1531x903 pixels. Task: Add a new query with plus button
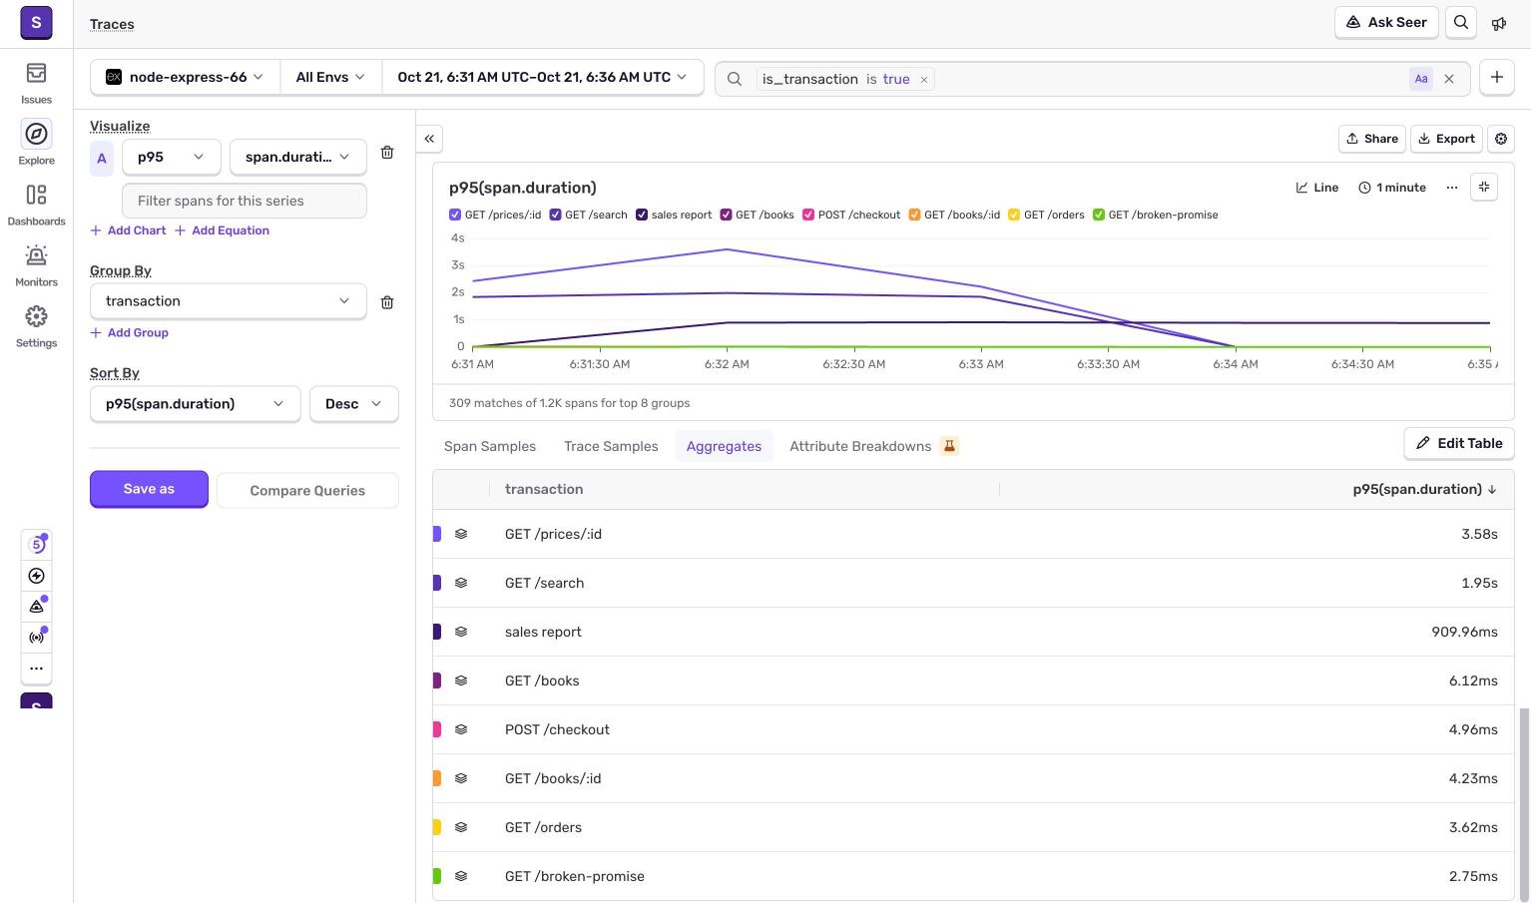(x=1497, y=77)
